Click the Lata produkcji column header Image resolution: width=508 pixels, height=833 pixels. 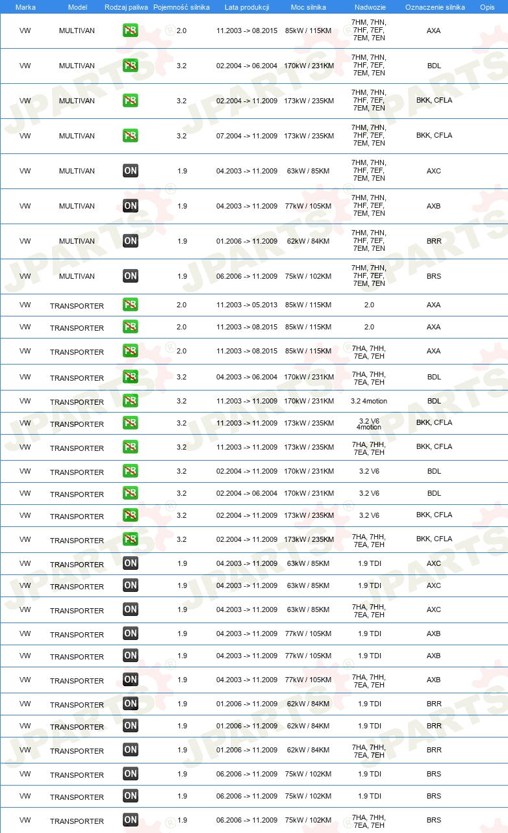[247, 7]
